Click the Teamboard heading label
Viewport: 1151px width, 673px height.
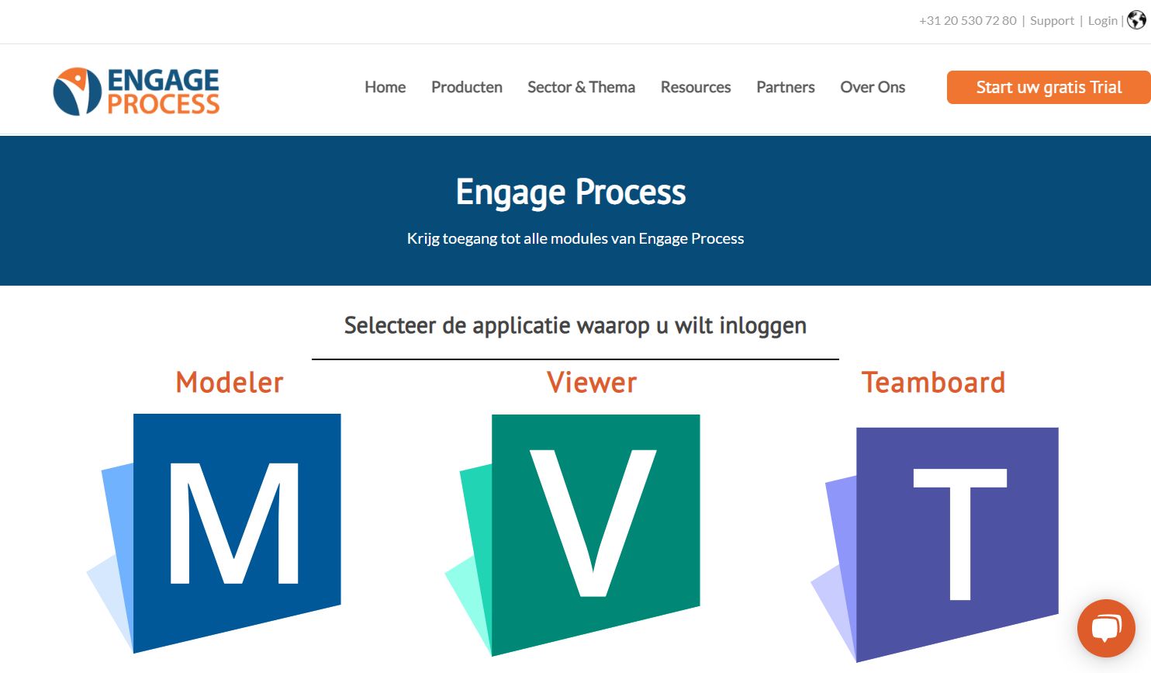tap(934, 382)
